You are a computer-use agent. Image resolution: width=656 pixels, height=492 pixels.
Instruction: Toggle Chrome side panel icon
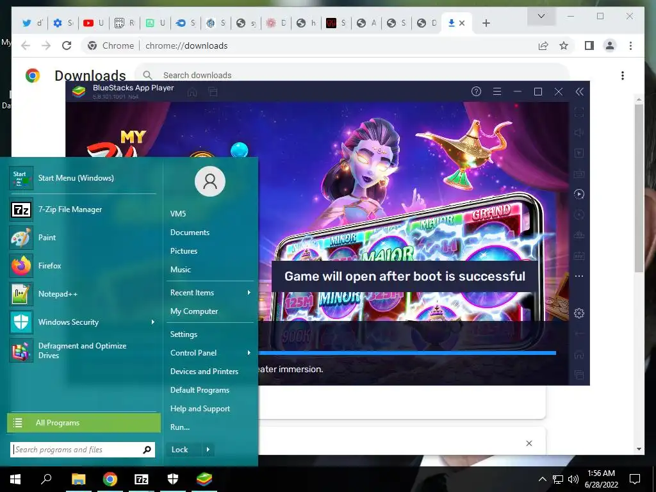tap(589, 45)
